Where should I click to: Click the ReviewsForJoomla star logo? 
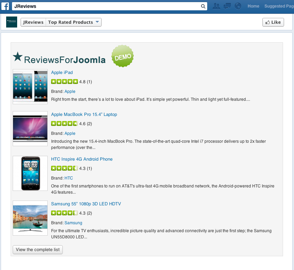click(x=17, y=57)
